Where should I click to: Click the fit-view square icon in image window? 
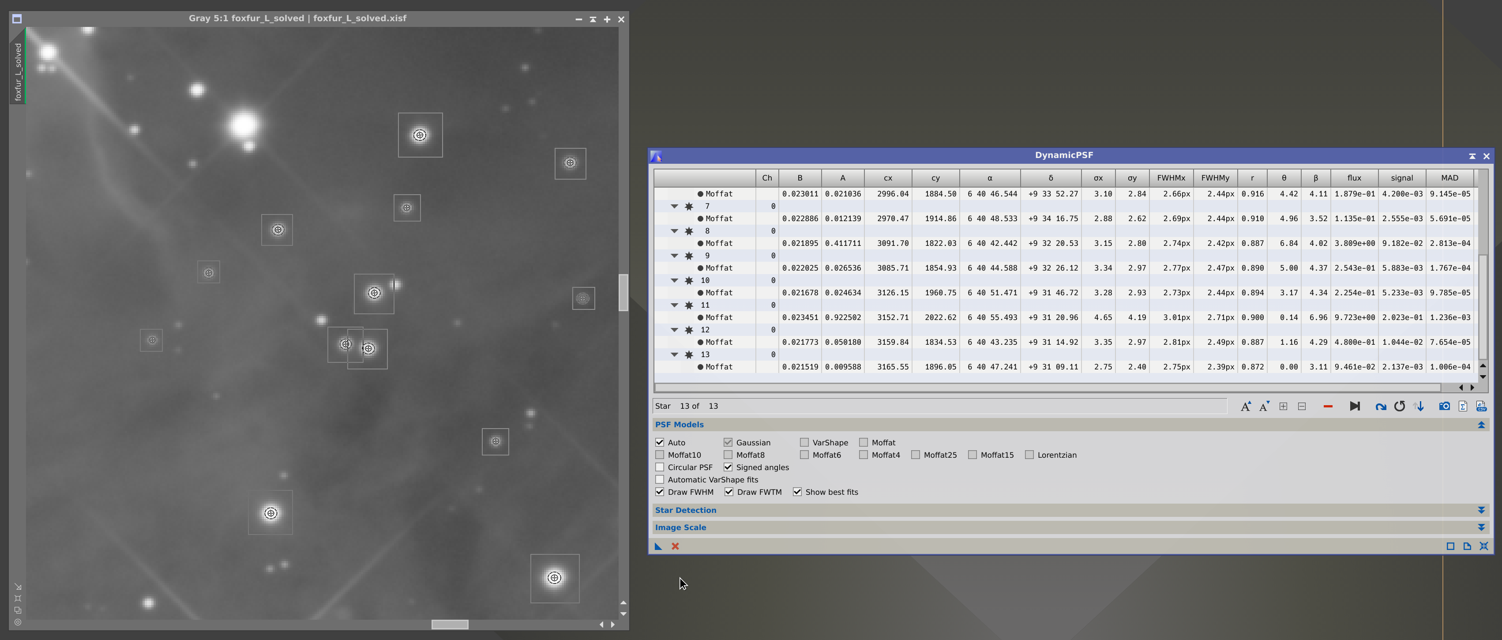click(x=18, y=599)
